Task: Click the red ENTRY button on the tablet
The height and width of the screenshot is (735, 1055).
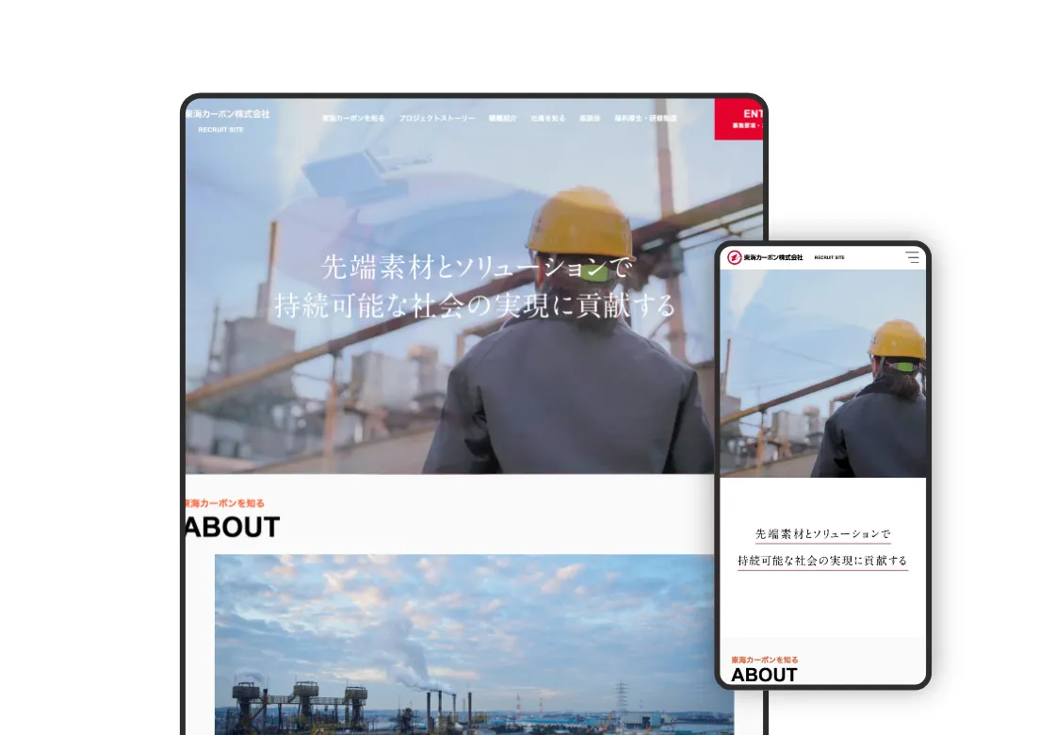Action: 738,119
